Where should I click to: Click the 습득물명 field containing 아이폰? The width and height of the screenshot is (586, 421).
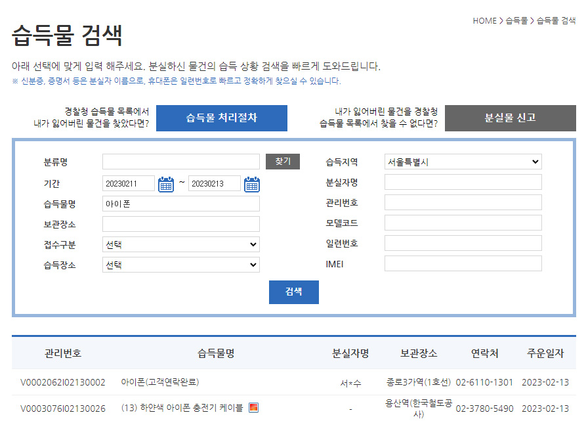point(181,204)
